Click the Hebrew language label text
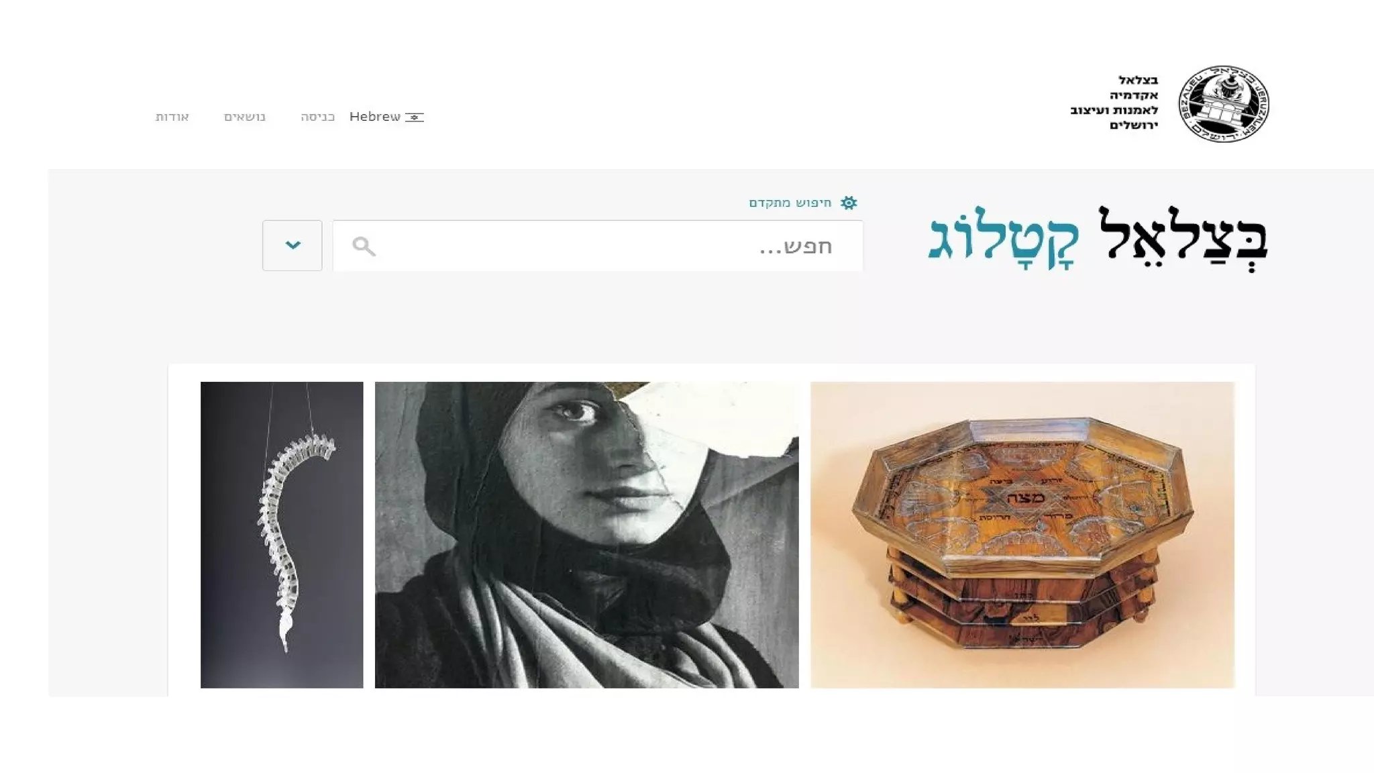This screenshot has height=773, width=1374. coord(375,117)
